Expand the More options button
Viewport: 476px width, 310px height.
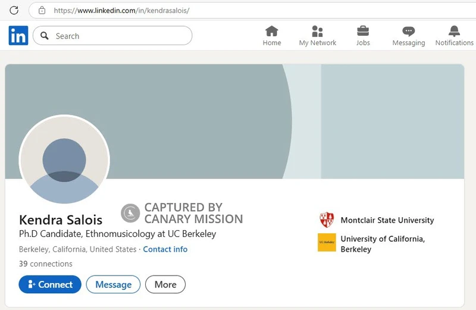pos(165,284)
